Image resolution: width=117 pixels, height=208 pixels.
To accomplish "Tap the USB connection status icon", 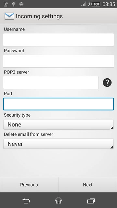I will tap(13, 4).
